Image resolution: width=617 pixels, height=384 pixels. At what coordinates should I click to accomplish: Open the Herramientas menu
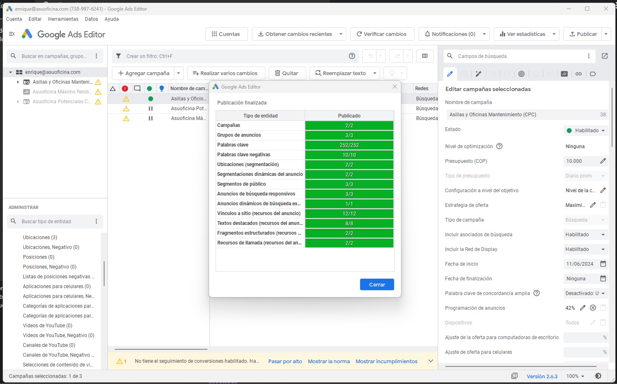(63, 19)
